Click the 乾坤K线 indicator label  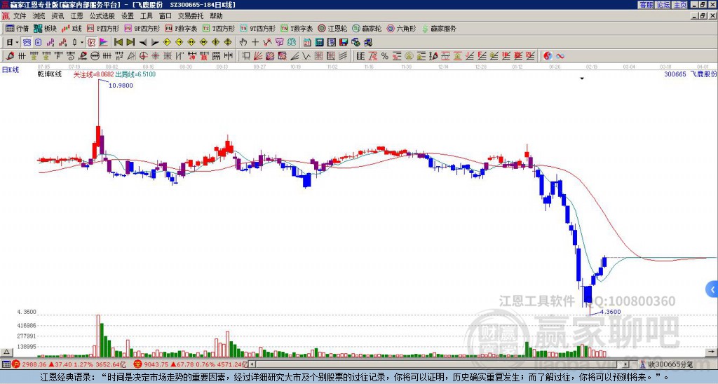pyautogui.click(x=50, y=74)
